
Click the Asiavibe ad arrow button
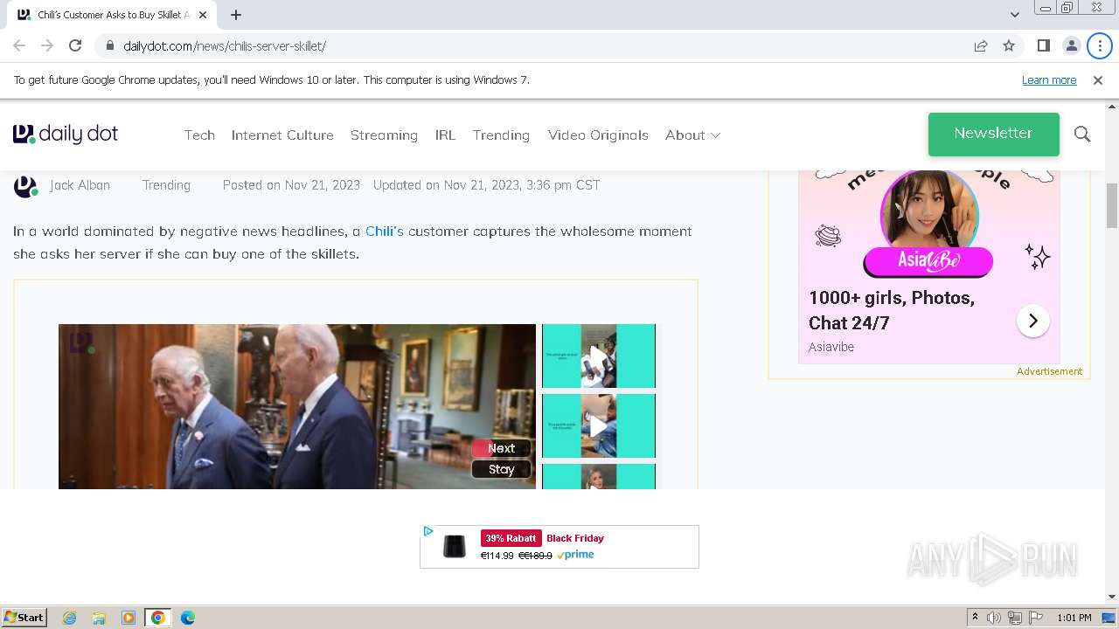point(1032,321)
